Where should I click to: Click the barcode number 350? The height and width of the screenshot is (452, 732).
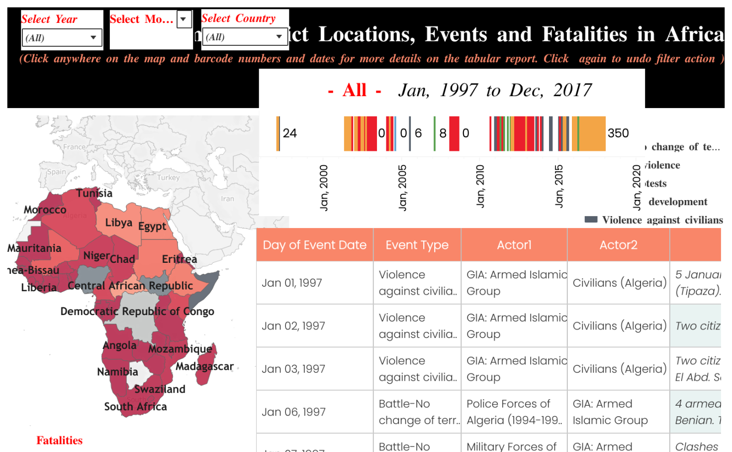click(x=618, y=133)
